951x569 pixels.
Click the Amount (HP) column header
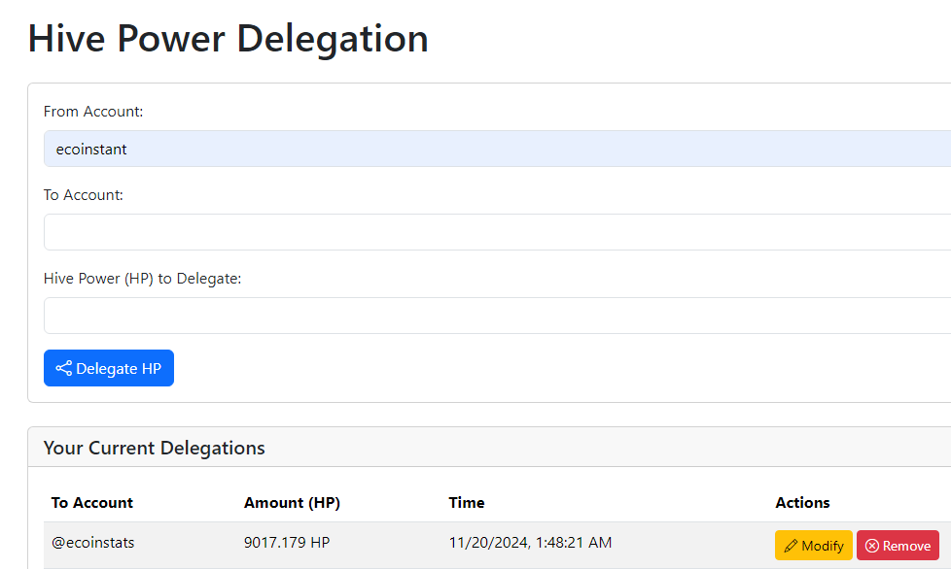click(x=292, y=502)
